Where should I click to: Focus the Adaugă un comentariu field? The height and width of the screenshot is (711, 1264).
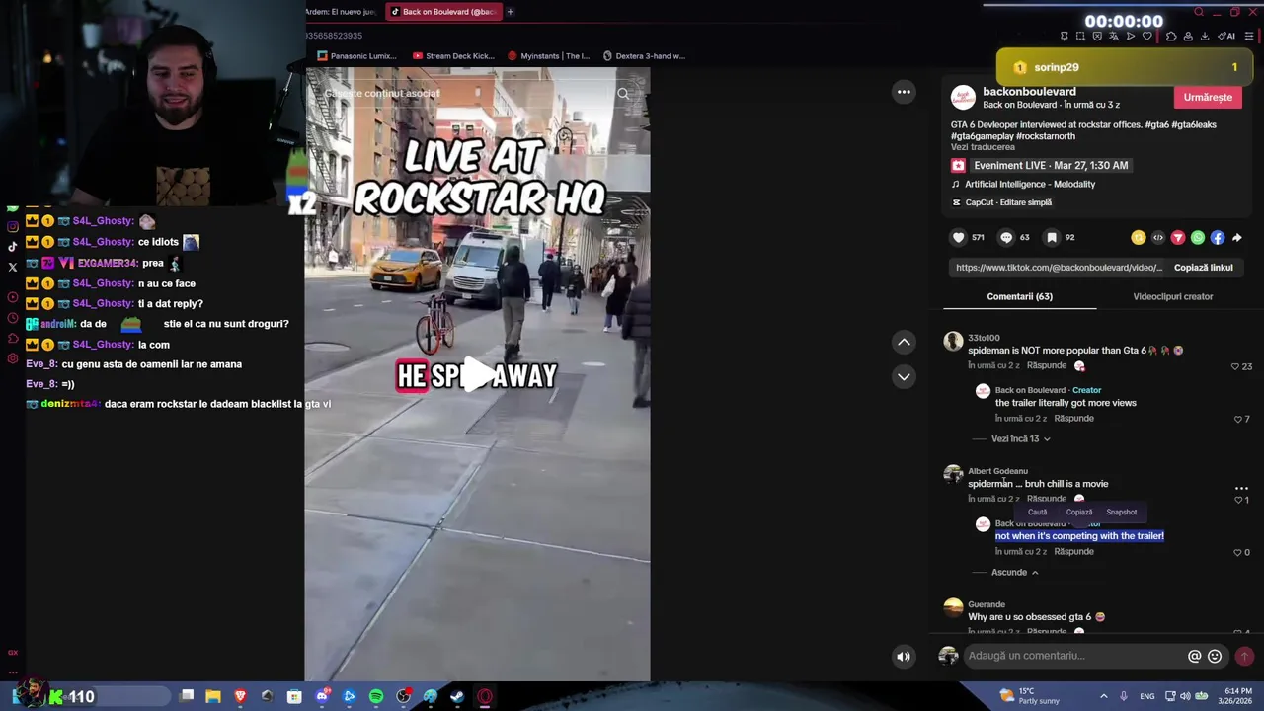tap(1074, 656)
